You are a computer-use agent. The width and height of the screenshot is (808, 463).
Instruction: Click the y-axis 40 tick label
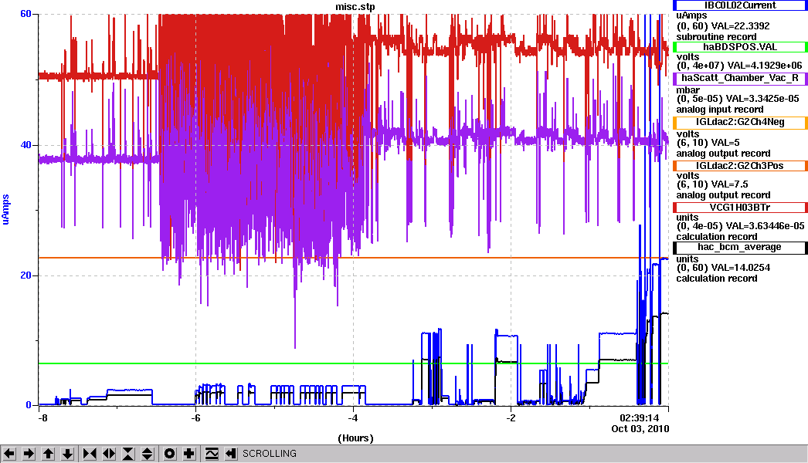[x=25, y=145]
